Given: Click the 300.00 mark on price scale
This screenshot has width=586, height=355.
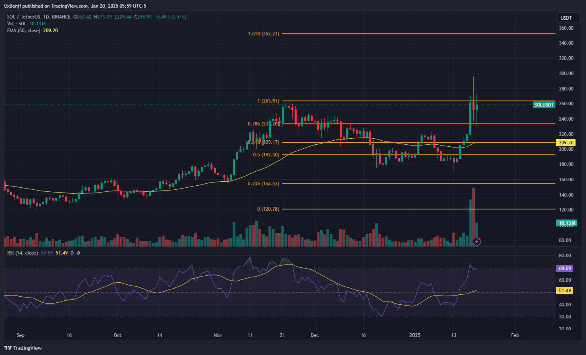Looking at the screenshot, I should click(x=566, y=74).
